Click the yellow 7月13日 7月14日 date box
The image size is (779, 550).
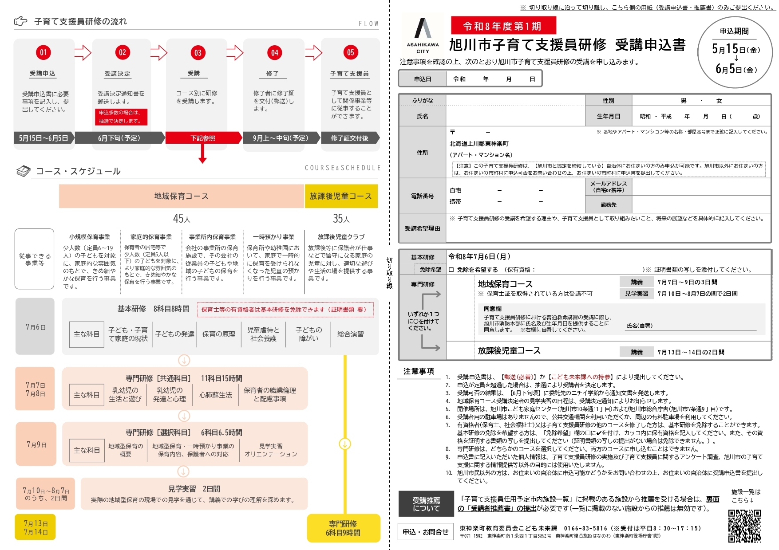35,527
